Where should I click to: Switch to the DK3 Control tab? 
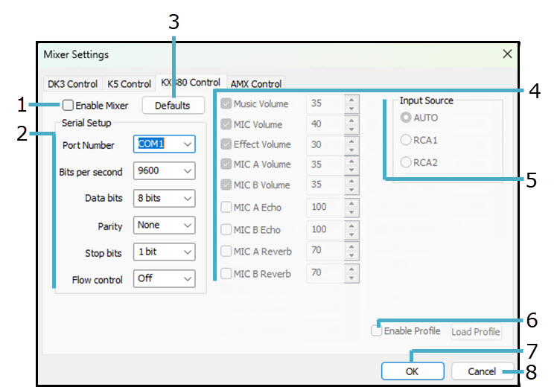pos(72,84)
